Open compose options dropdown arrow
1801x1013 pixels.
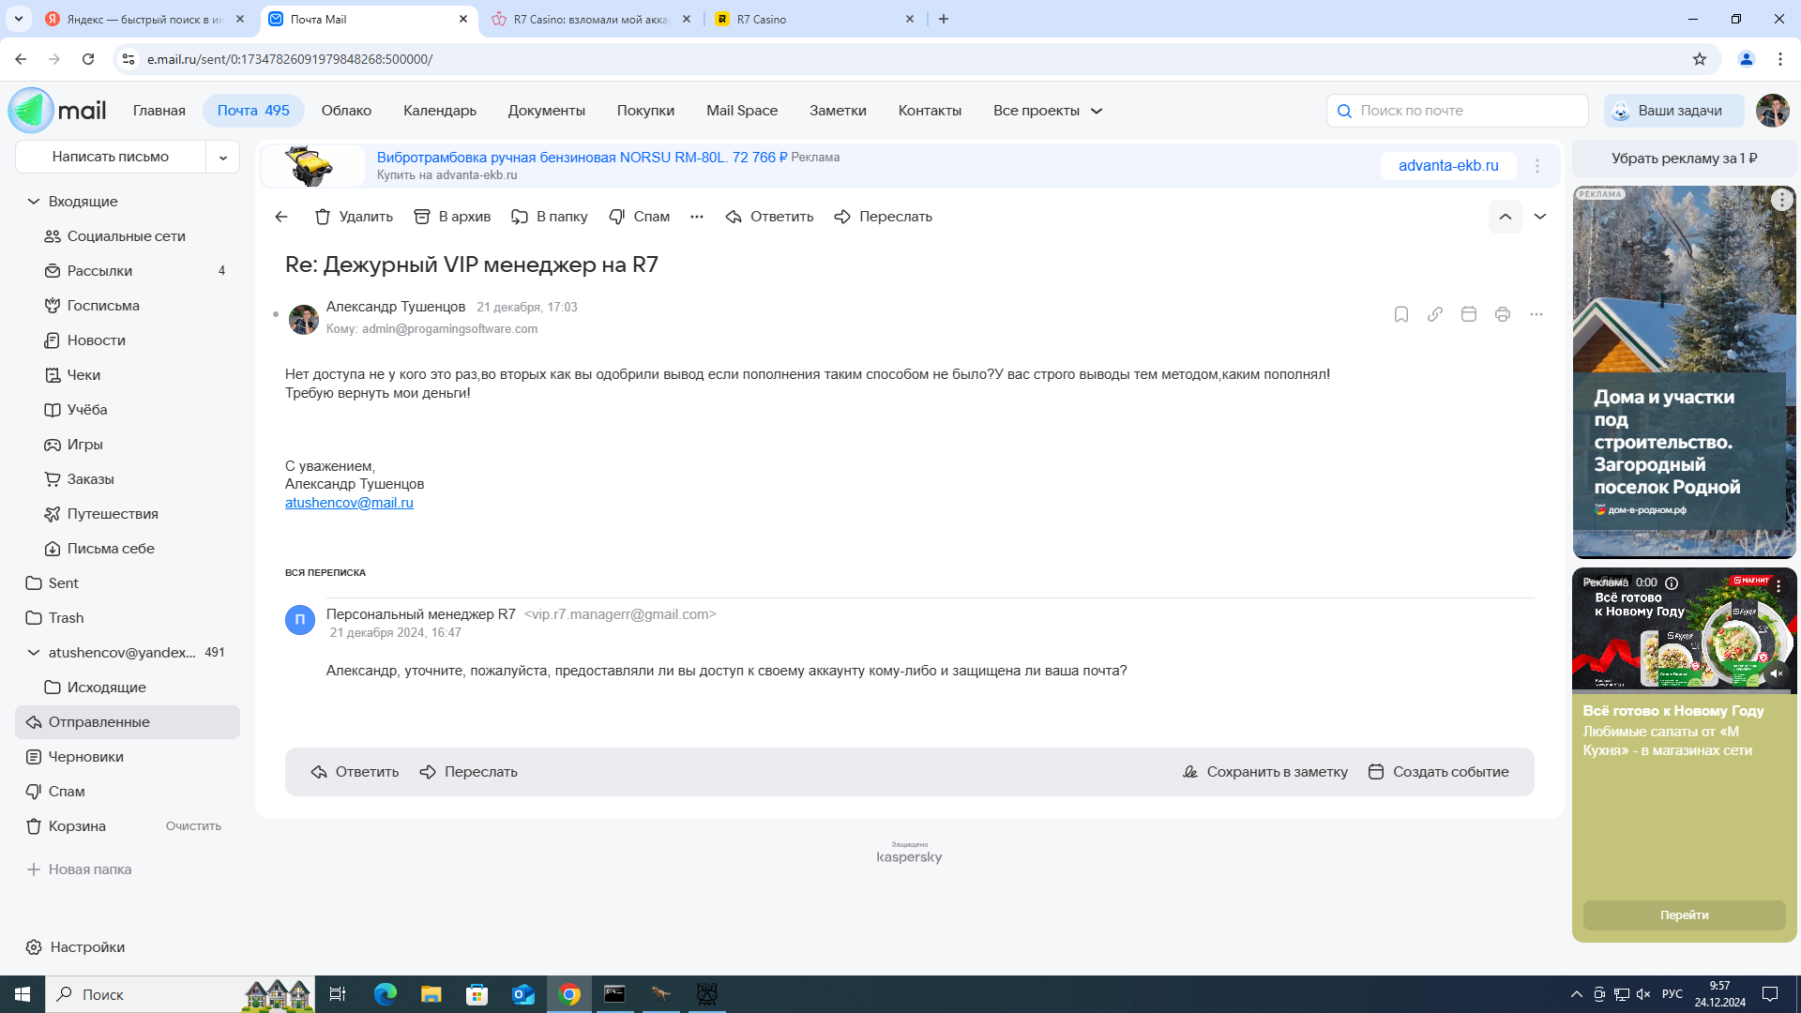223,158
